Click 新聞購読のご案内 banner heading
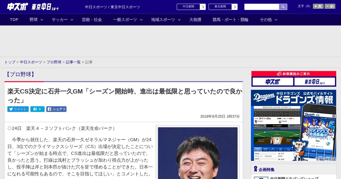341x179 pixels. coord(294,74)
